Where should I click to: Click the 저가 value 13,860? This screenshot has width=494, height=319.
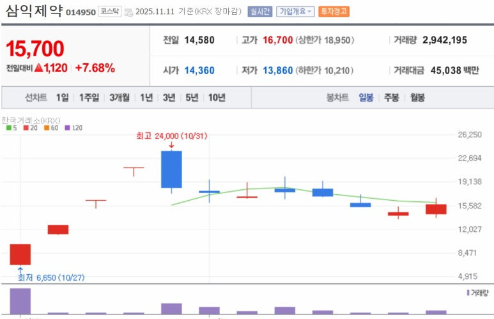tap(278, 70)
